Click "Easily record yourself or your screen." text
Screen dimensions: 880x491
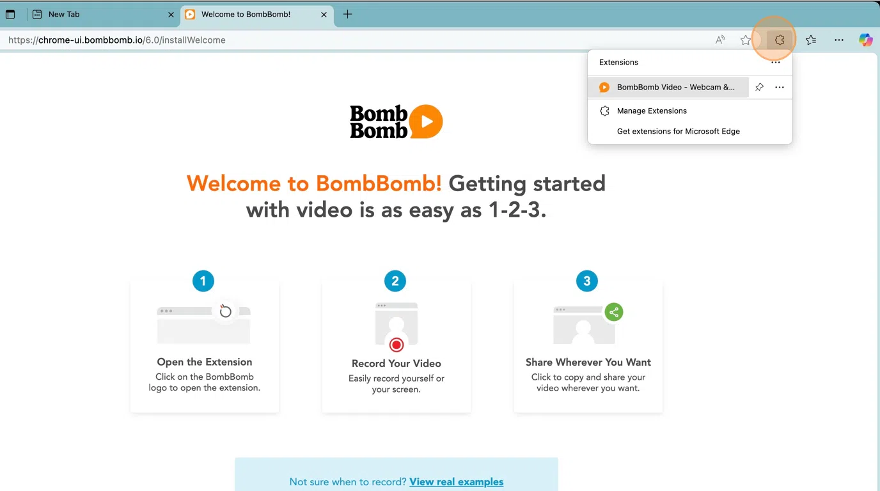pyautogui.click(x=397, y=384)
